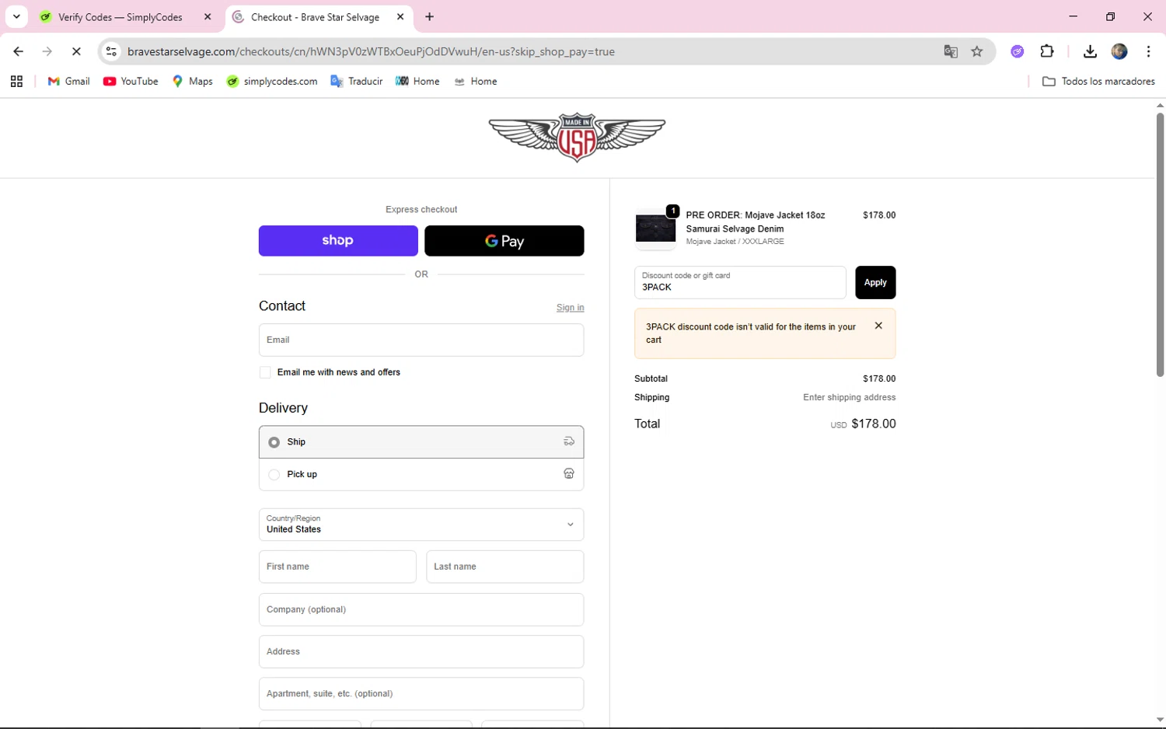The image size is (1166, 729).
Task: Open Maps bookmark
Action: point(192,81)
